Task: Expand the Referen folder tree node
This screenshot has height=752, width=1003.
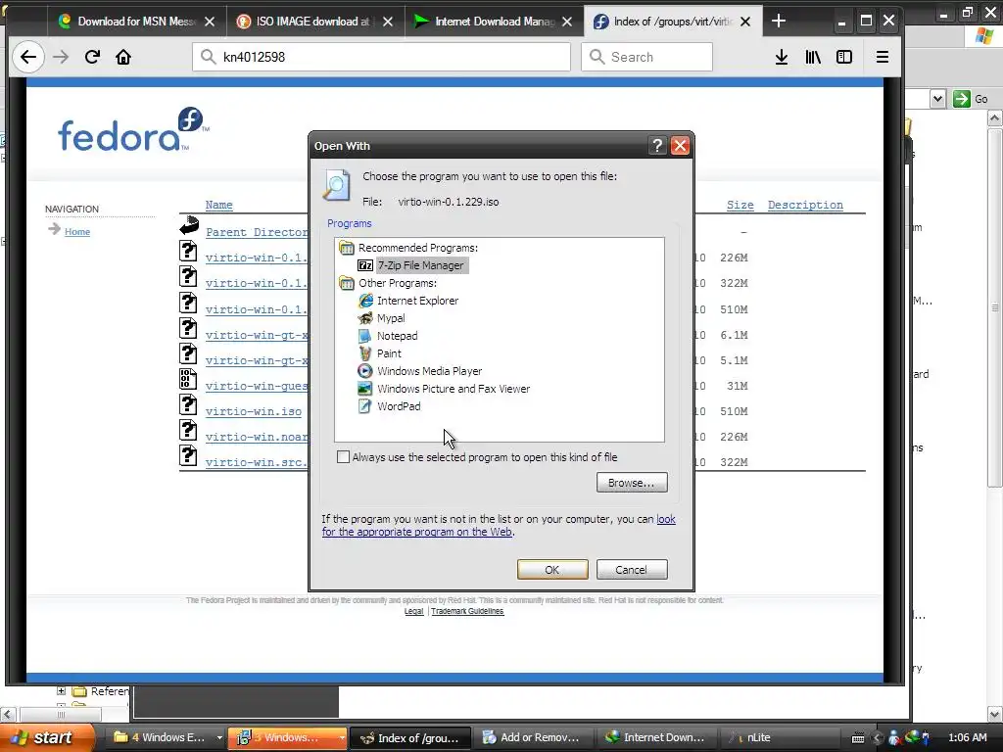Action: [62, 690]
